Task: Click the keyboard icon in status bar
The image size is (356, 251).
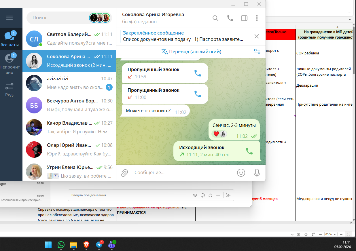Action: [x=298, y=234]
